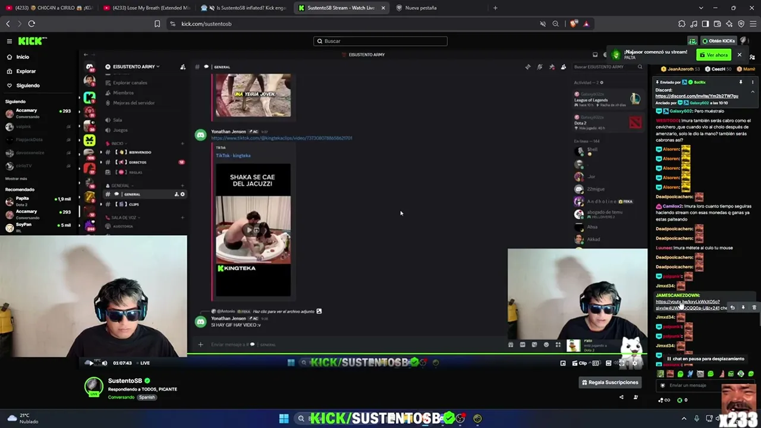Open the tab search dropdown chevron
Image resolution: width=761 pixels, height=428 pixels.
701,8
